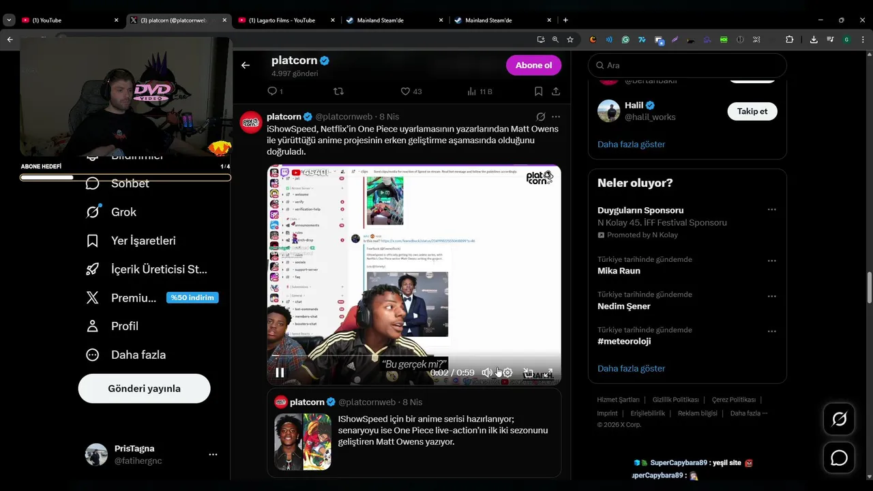The image size is (873, 491).
Task: Open the browser zoom magnifier icon
Action: [x=555, y=40]
